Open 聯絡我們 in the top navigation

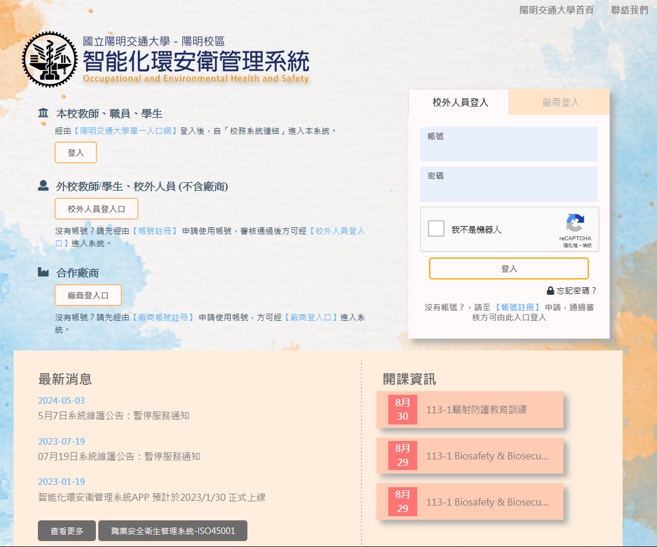coord(629,10)
